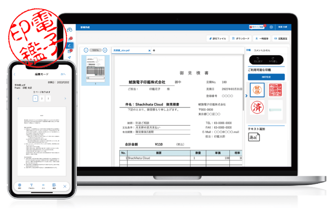Select the red 済 stamp
This screenshot has height=212, width=333.
[x=256, y=107]
